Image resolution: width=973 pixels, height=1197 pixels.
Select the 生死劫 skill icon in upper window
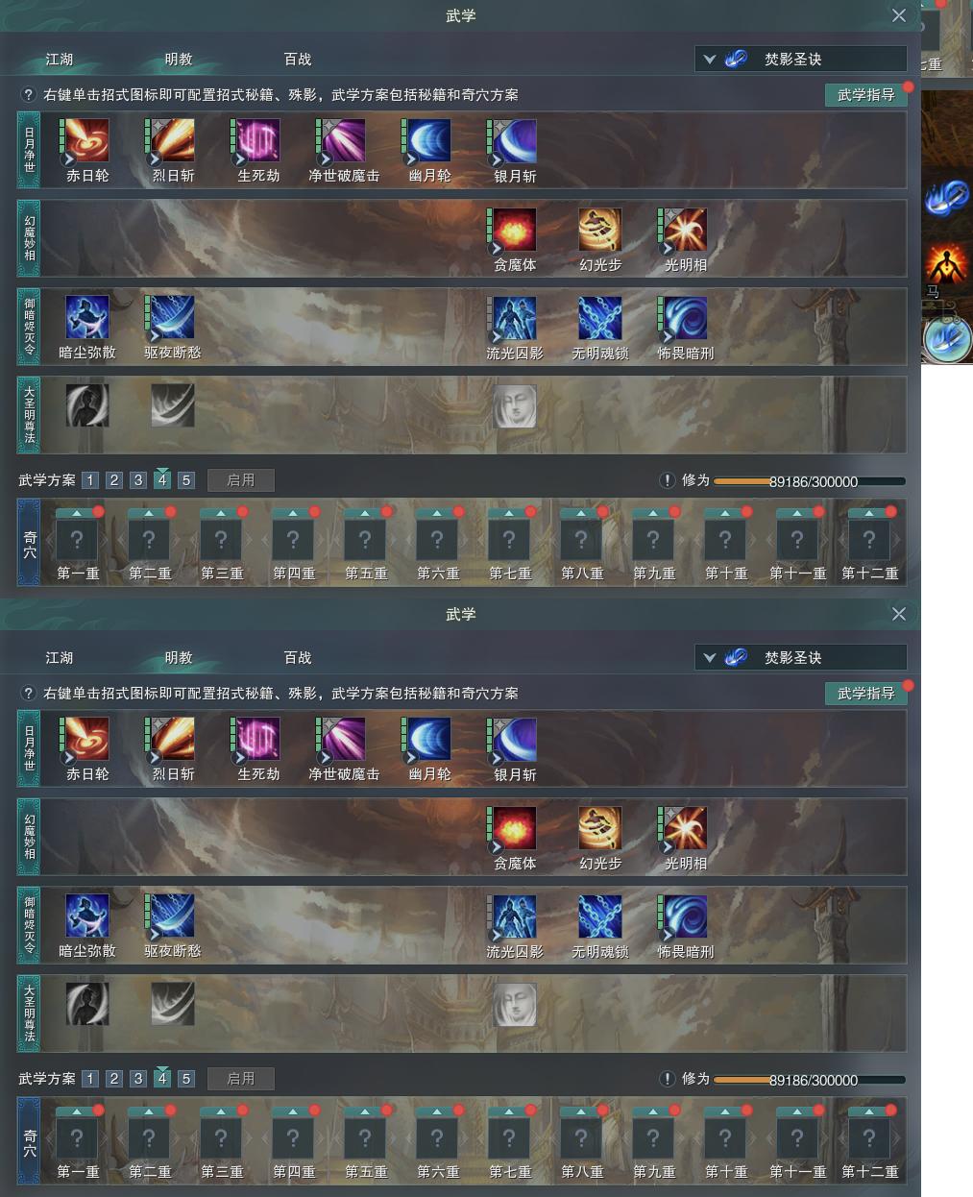258,142
